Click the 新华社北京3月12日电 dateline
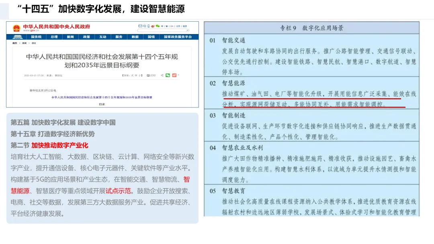 click(x=43, y=90)
